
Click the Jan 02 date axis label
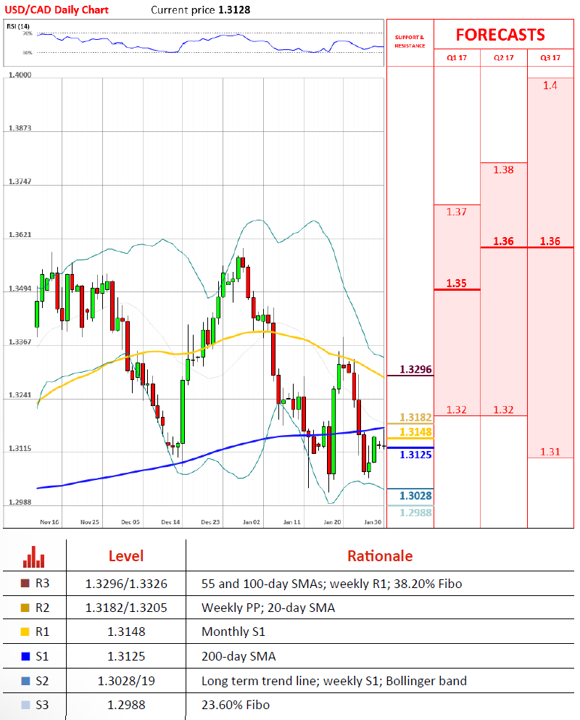pyautogui.click(x=251, y=522)
